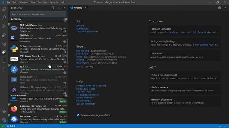This screenshot has height=128, width=229.
Task: Collapse the INSTALLED extensions section
Action: pyautogui.click(x=10, y=19)
